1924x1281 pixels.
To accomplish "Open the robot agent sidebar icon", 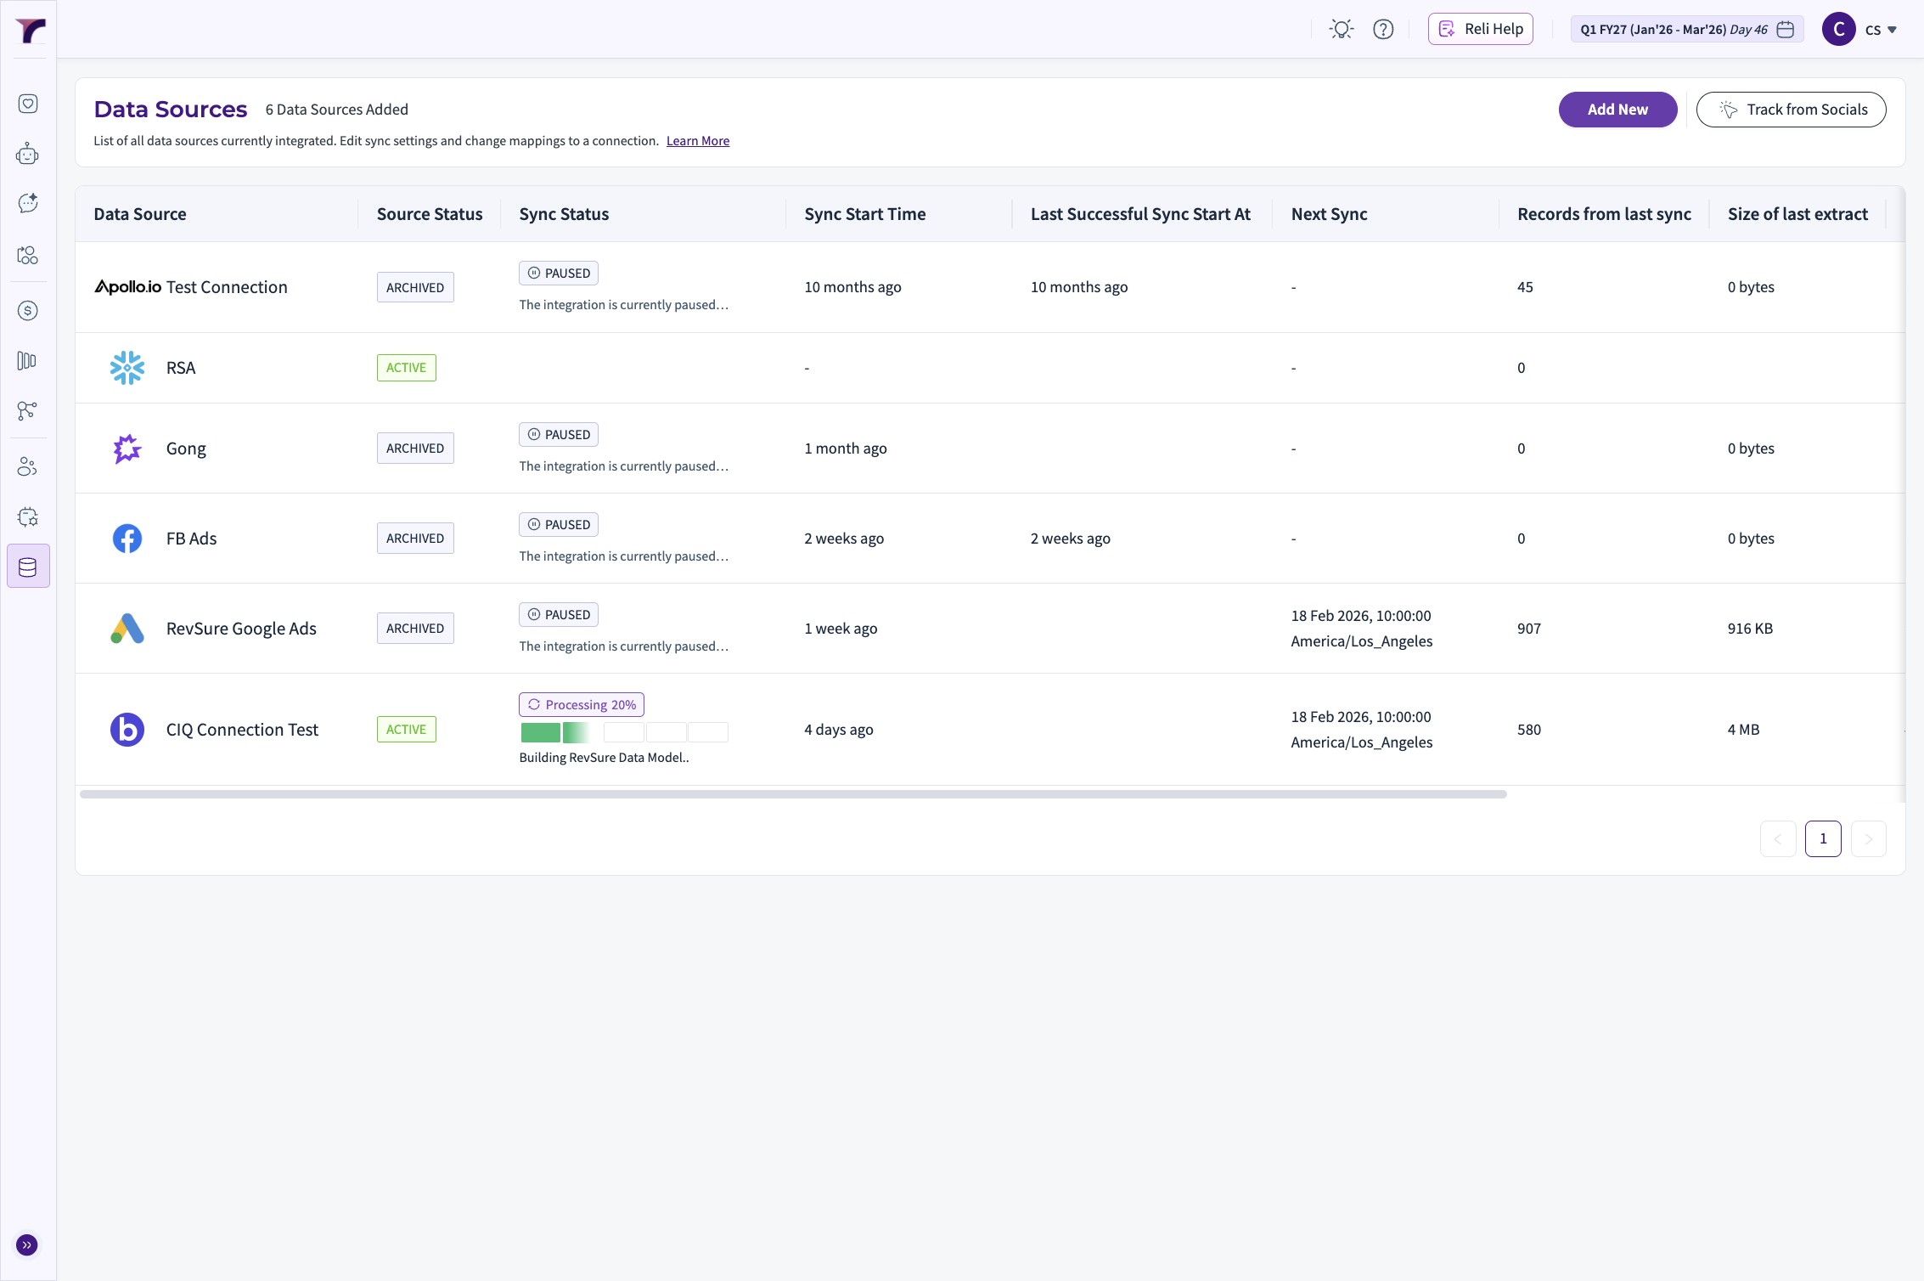I will pyautogui.click(x=28, y=154).
